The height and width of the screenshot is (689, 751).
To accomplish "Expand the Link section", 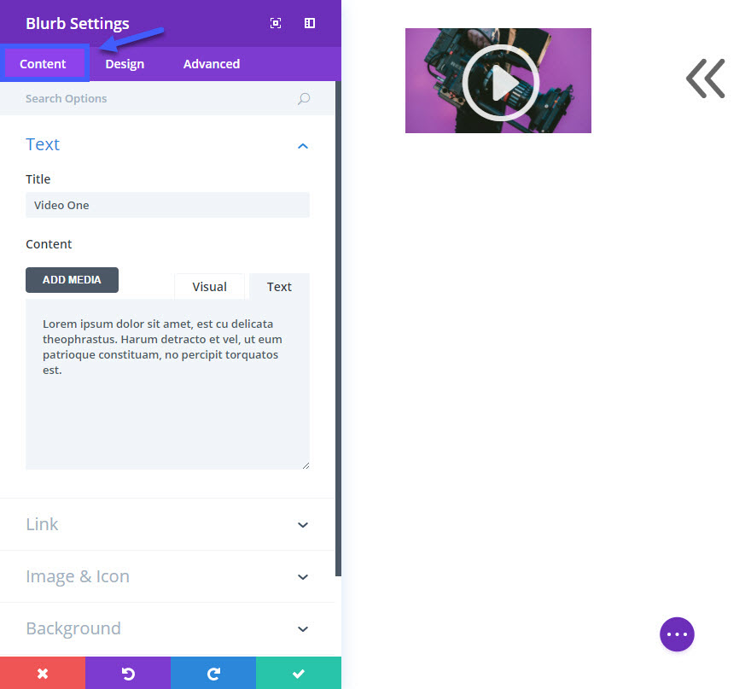I will (x=167, y=524).
